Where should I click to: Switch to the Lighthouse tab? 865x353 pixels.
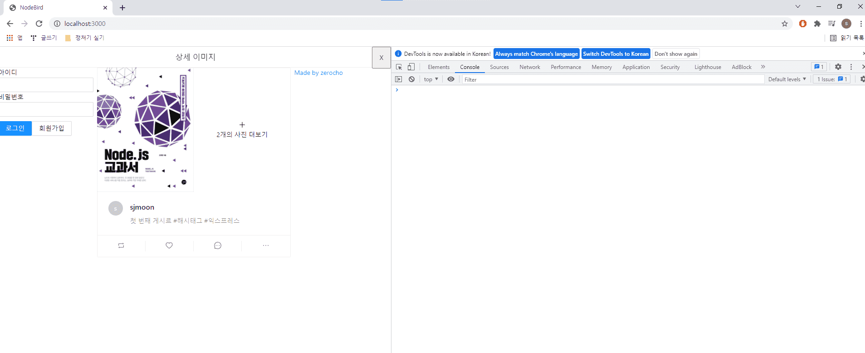pyautogui.click(x=708, y=67)
